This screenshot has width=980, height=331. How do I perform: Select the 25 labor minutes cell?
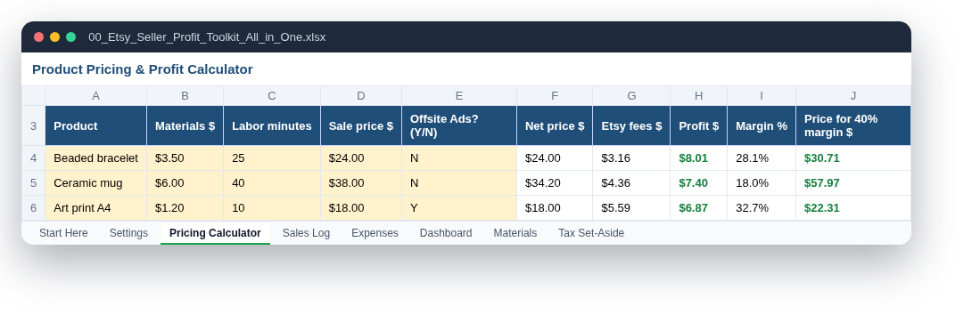[x=272, y=158]
